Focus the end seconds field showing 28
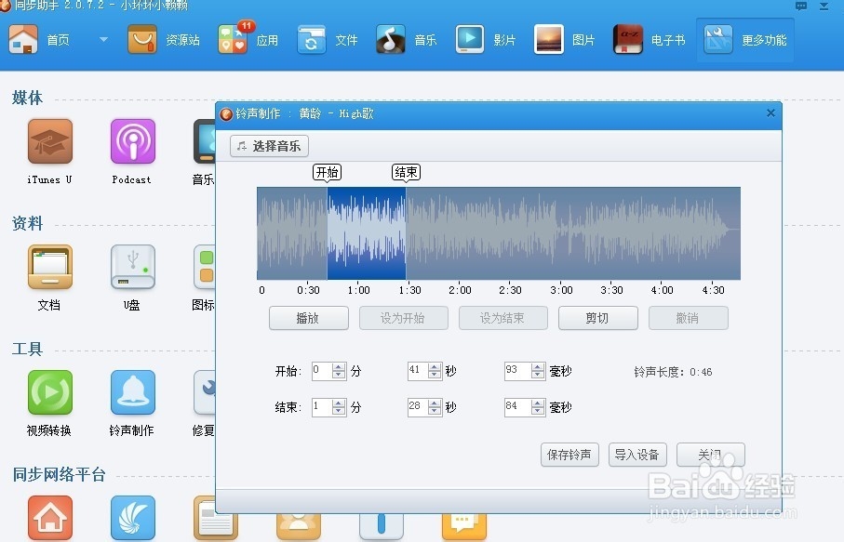The width and height of the screenshot is (844, 542). click(x=418, y=406)
